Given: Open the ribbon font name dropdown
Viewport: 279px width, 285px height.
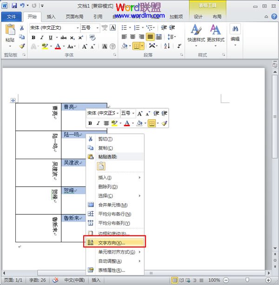Looking at the screenshot, I should pos(78,28).
